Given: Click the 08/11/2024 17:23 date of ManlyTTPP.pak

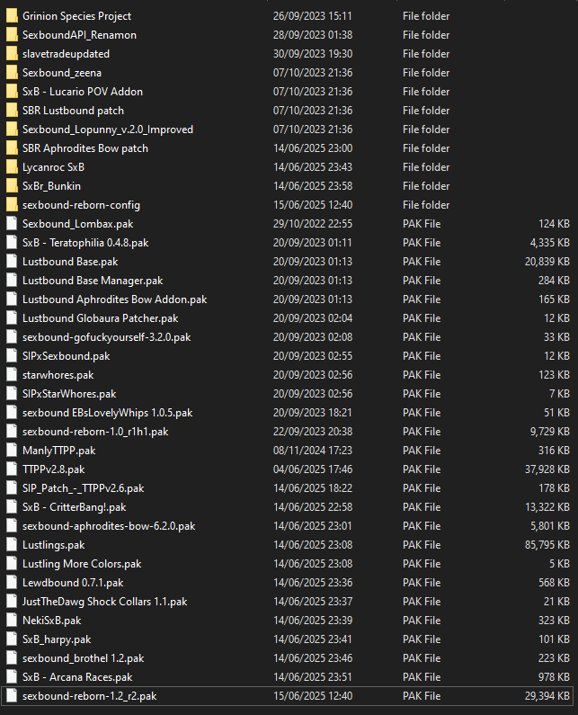Looking at the screenshot, I should [313, 450].
